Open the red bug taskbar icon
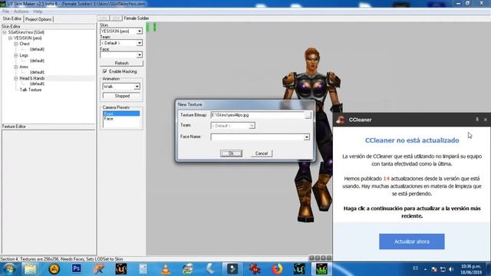Viewport: 491px width, 276px height. pos(255,269)
